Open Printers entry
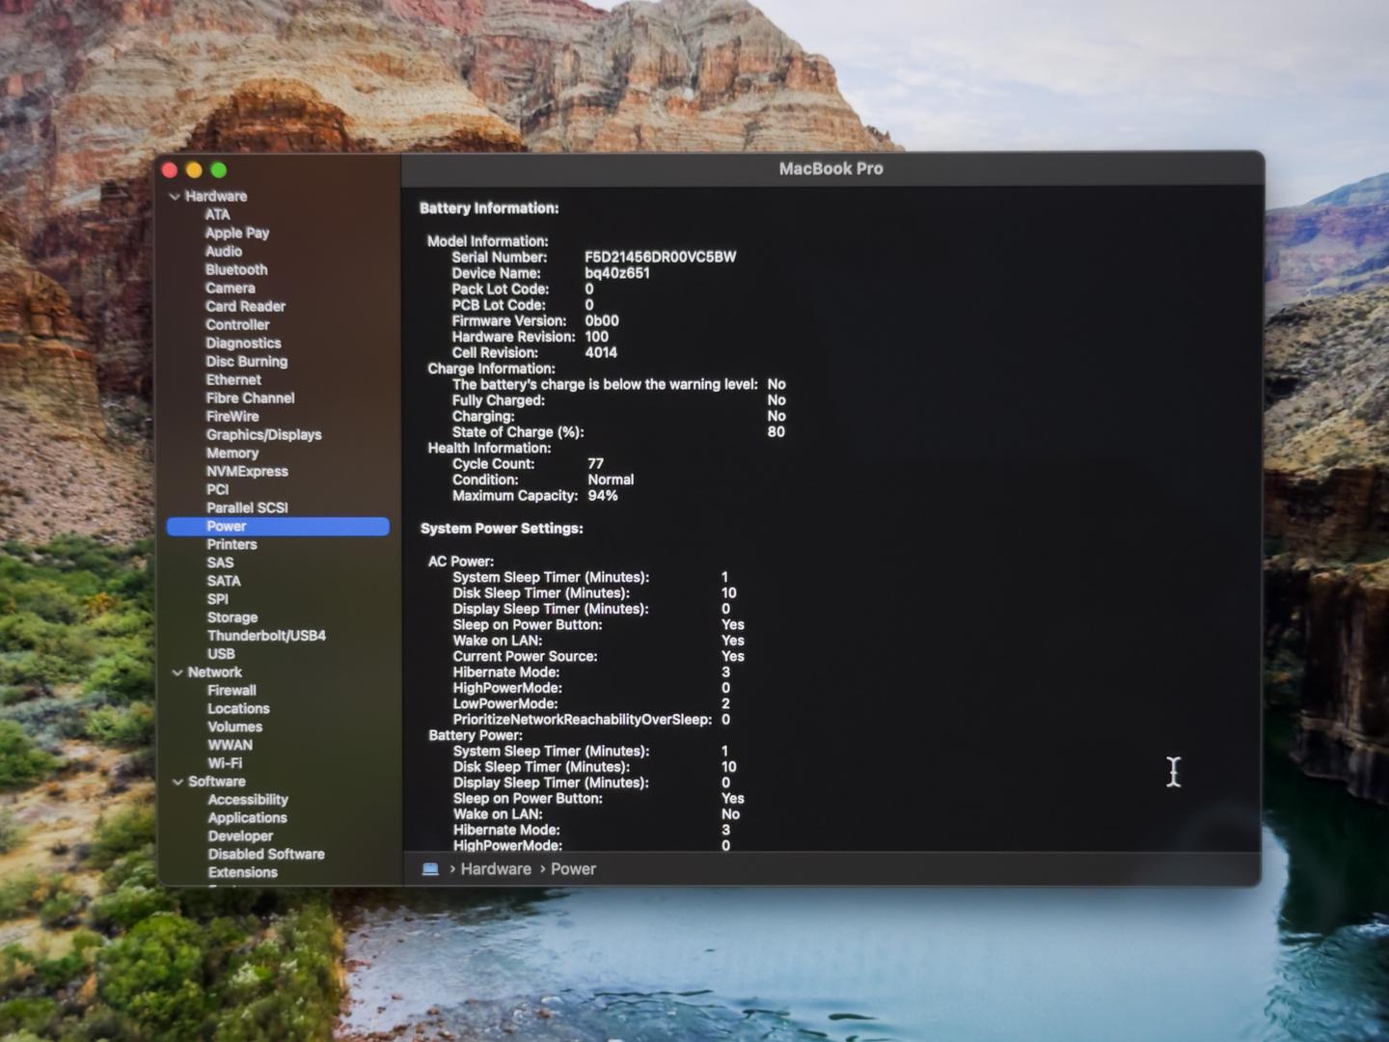 (x=231, y=545)
